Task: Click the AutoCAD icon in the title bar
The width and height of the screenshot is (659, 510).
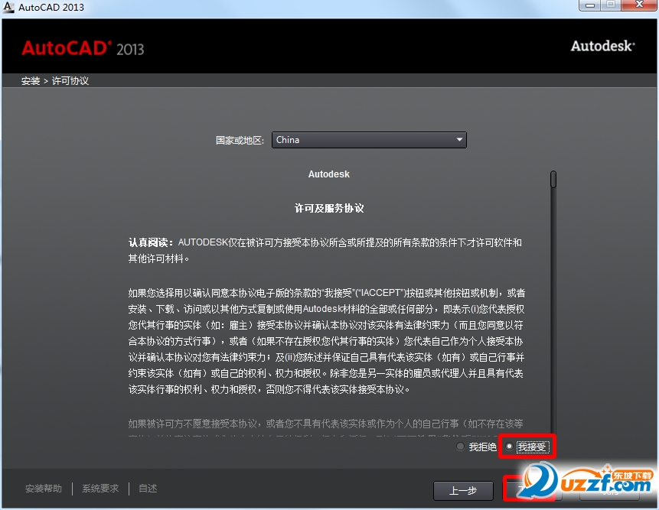Action: [x=8, y=7]
